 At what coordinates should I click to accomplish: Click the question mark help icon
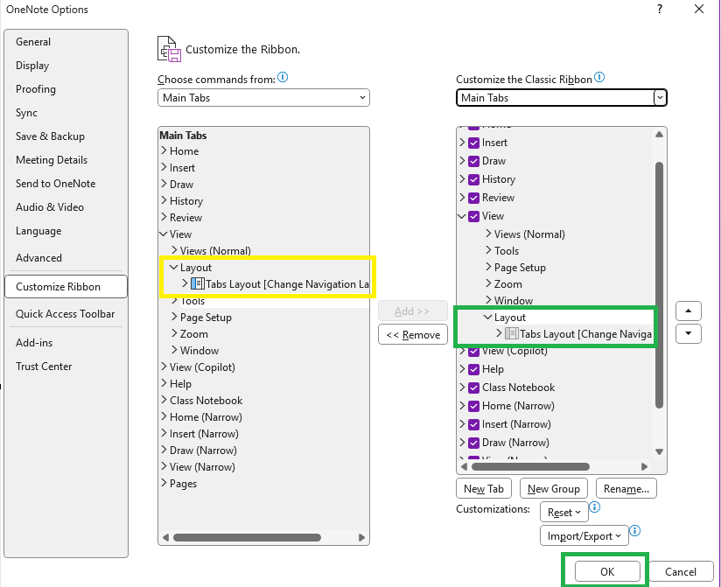tap(660, 10)
